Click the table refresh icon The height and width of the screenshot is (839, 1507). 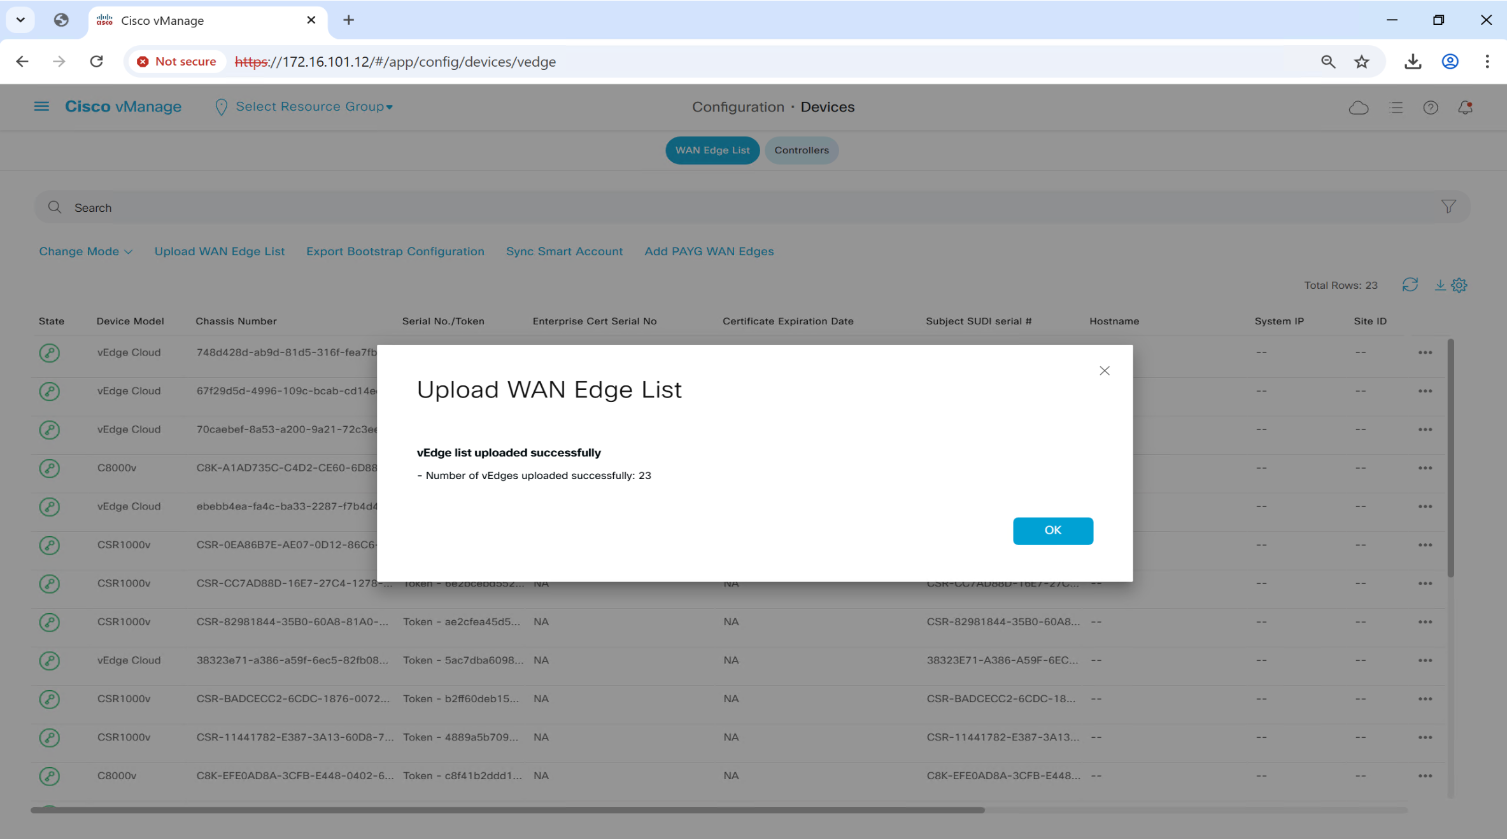point(1410,284)
